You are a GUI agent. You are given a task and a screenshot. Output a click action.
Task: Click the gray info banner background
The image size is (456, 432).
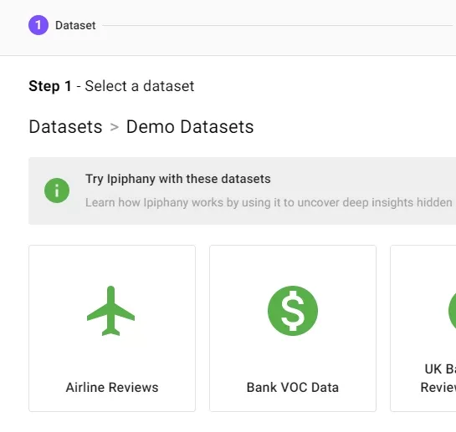click(x=243, y=191)
